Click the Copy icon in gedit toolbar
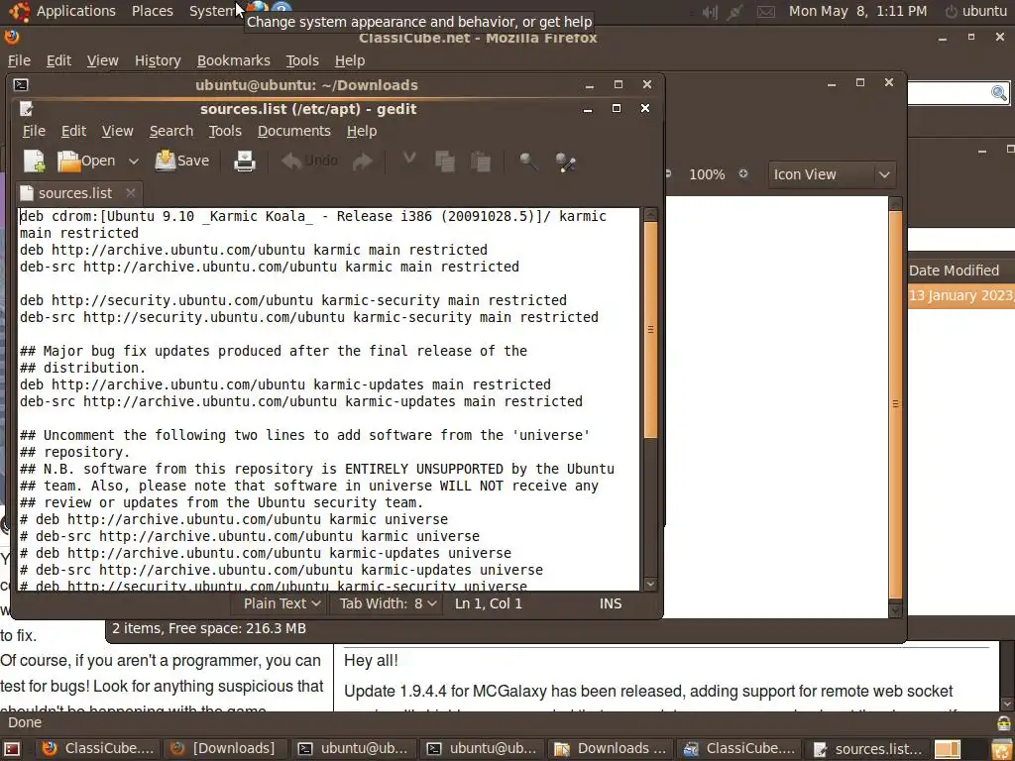This screenshot has width=1015, height=761. point(445,162)
